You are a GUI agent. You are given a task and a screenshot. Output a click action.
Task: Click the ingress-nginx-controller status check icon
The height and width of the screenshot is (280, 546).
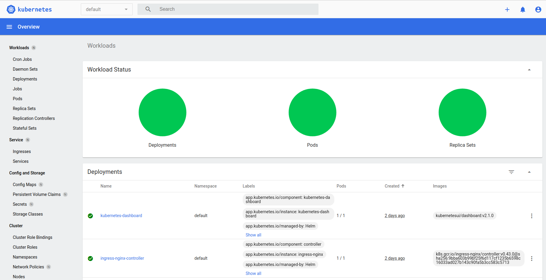[90, 259]
